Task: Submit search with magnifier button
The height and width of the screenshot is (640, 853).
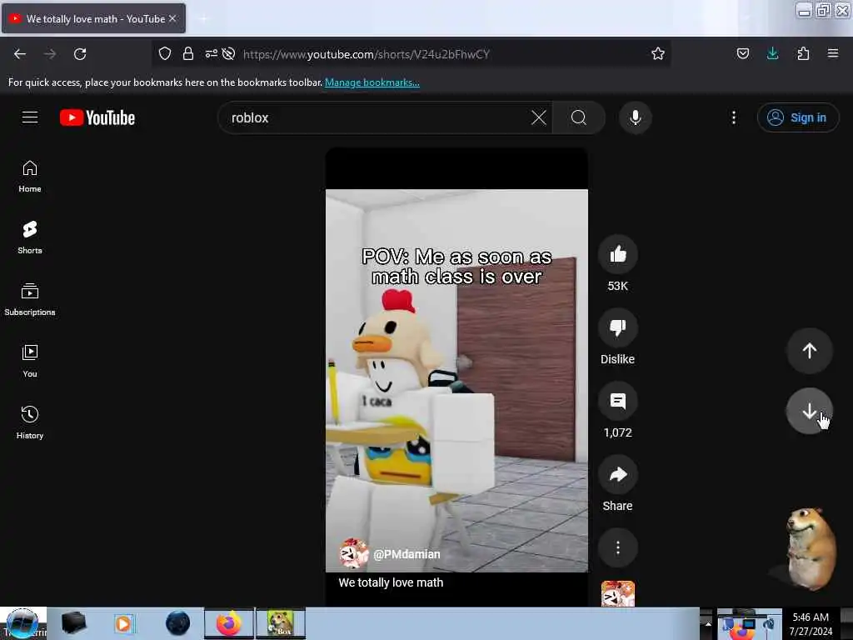Action: click(x=579, y=117)
